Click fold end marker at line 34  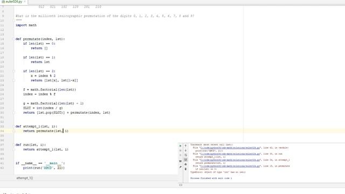pos(13,131)
